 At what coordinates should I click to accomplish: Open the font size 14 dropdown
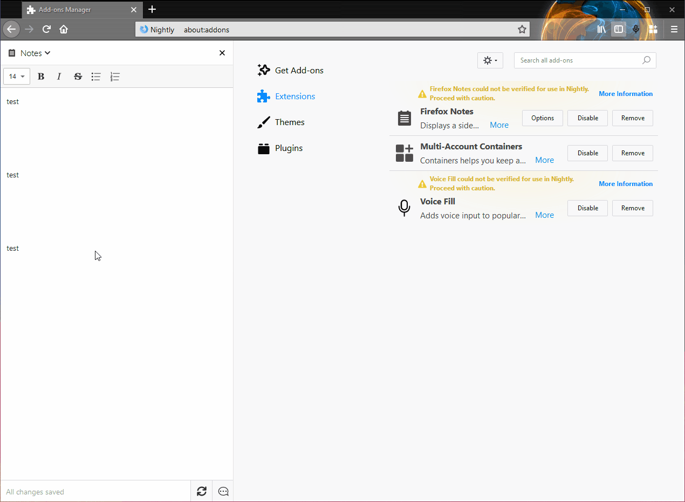click(17, 77)
